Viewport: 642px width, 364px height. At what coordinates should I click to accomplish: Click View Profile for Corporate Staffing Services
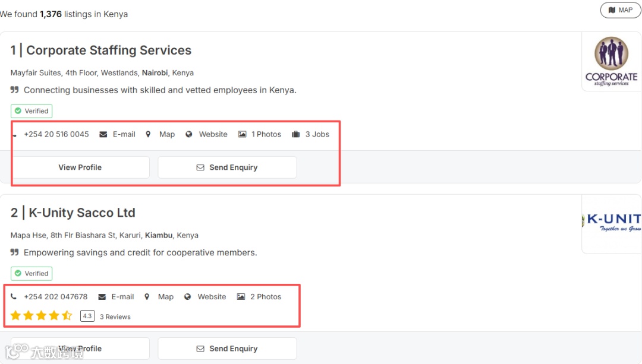tap(80, 167)
